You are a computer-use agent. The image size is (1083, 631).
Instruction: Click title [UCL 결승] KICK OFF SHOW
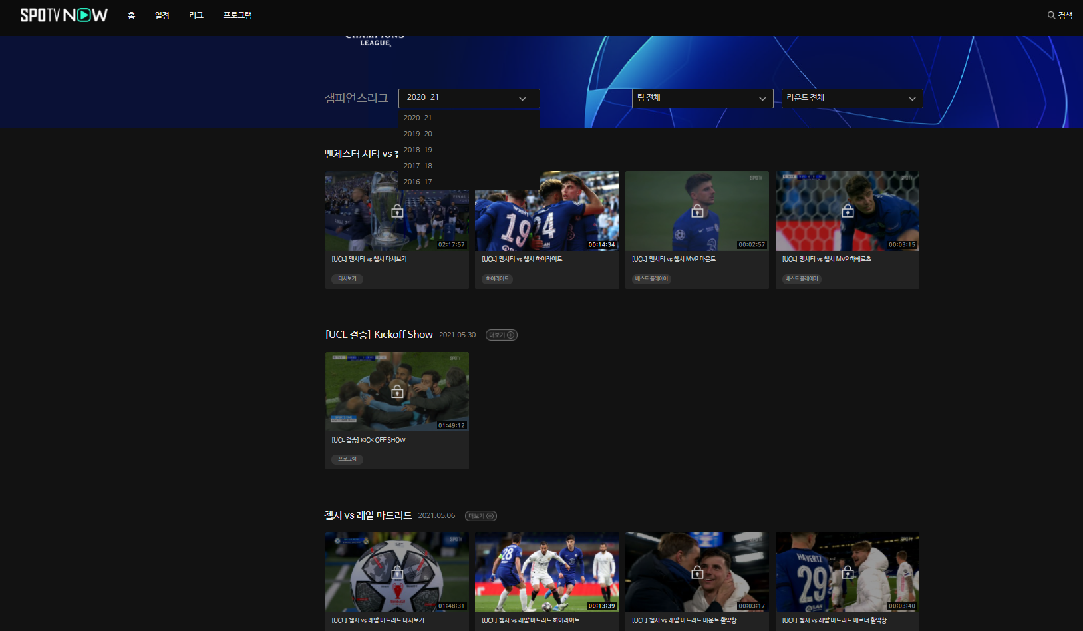[x=369, y=440]
